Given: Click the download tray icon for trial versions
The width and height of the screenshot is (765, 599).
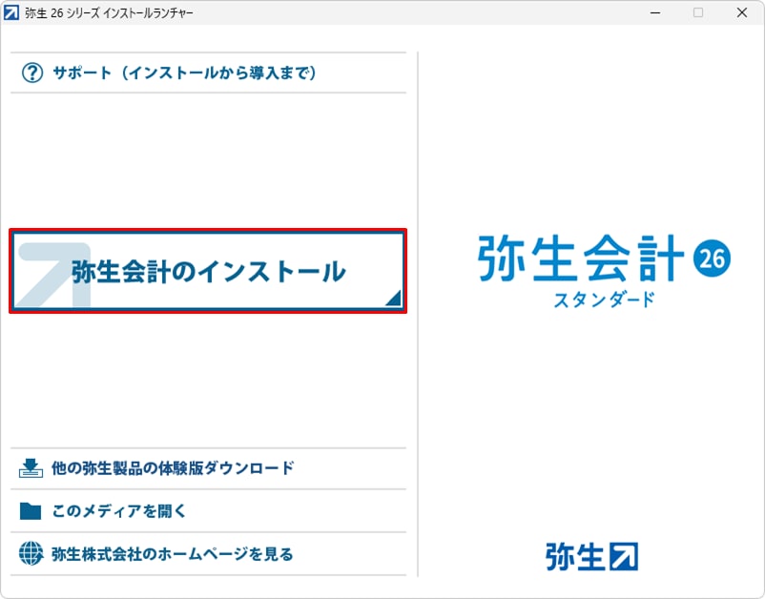Looking at the screenshot, I should pos(31,466).
